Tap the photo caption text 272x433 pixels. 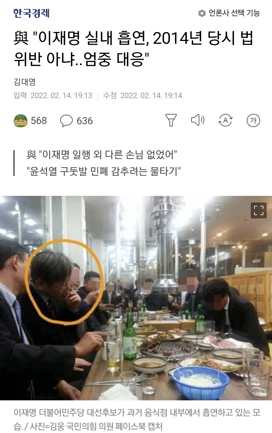click(x=137, y=419)
